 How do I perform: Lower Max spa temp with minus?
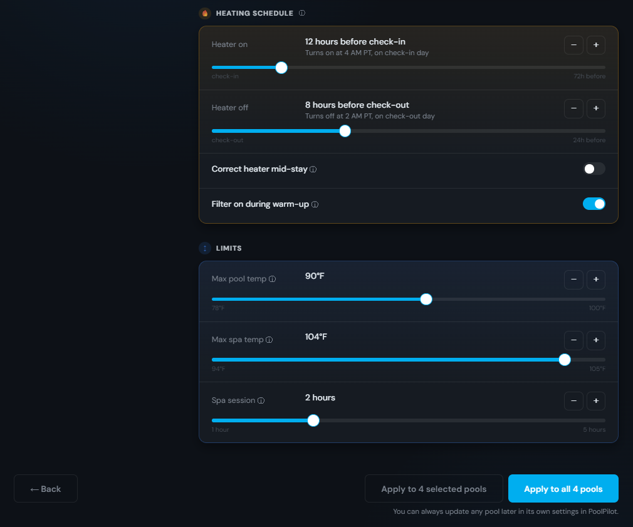pos(573,340)
